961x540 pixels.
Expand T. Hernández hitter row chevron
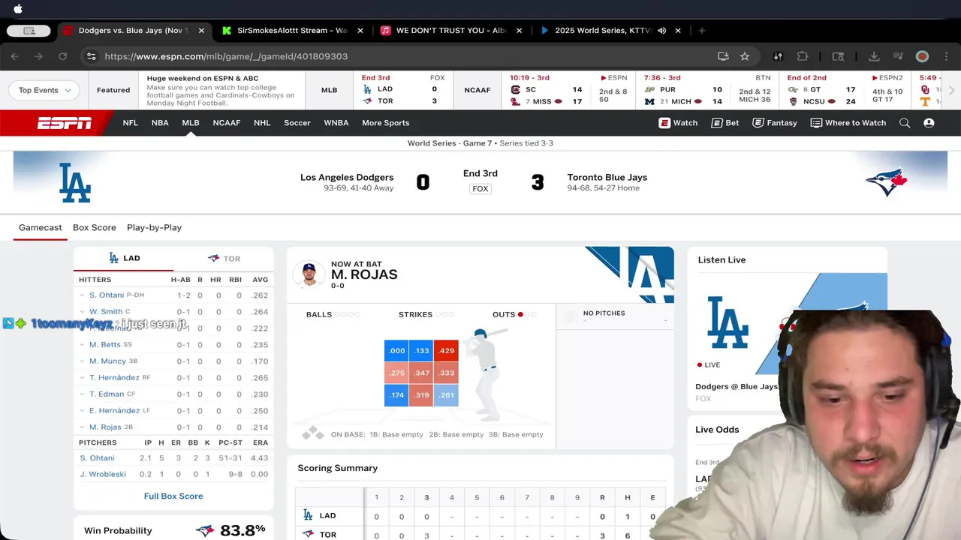82,378
